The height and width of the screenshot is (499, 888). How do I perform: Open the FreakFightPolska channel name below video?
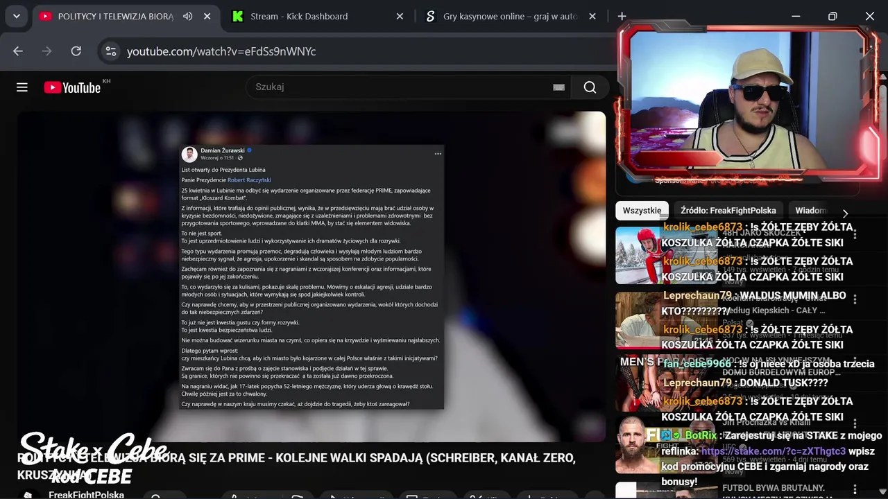tap(86, 494)
